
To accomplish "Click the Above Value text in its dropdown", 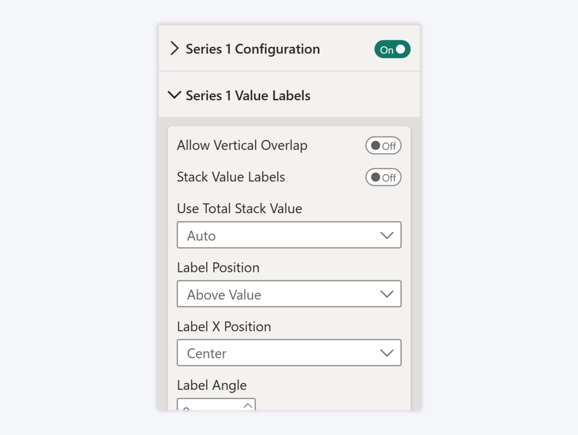I will (x=223, y=294).
